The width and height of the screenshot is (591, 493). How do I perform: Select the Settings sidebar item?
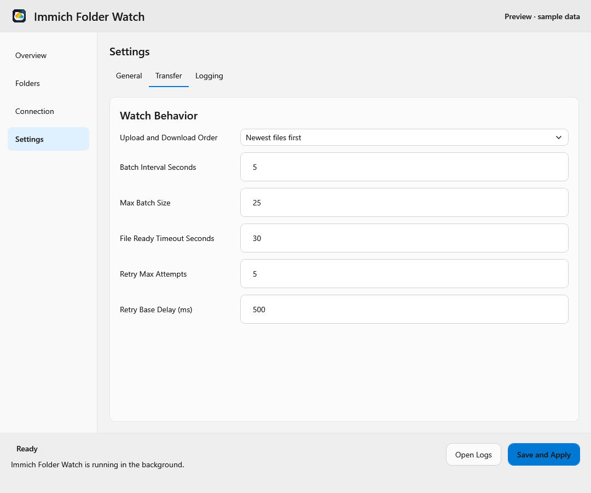[x=48, y=139]
